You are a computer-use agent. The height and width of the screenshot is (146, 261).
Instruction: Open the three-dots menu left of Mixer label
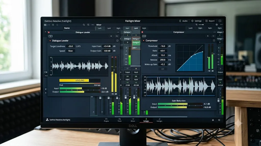tap(93, 25)
